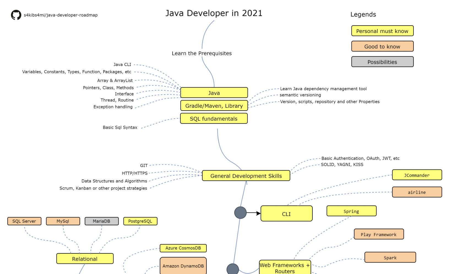Select the Azure CosmosDB node
452x274 pixels.
183,248
